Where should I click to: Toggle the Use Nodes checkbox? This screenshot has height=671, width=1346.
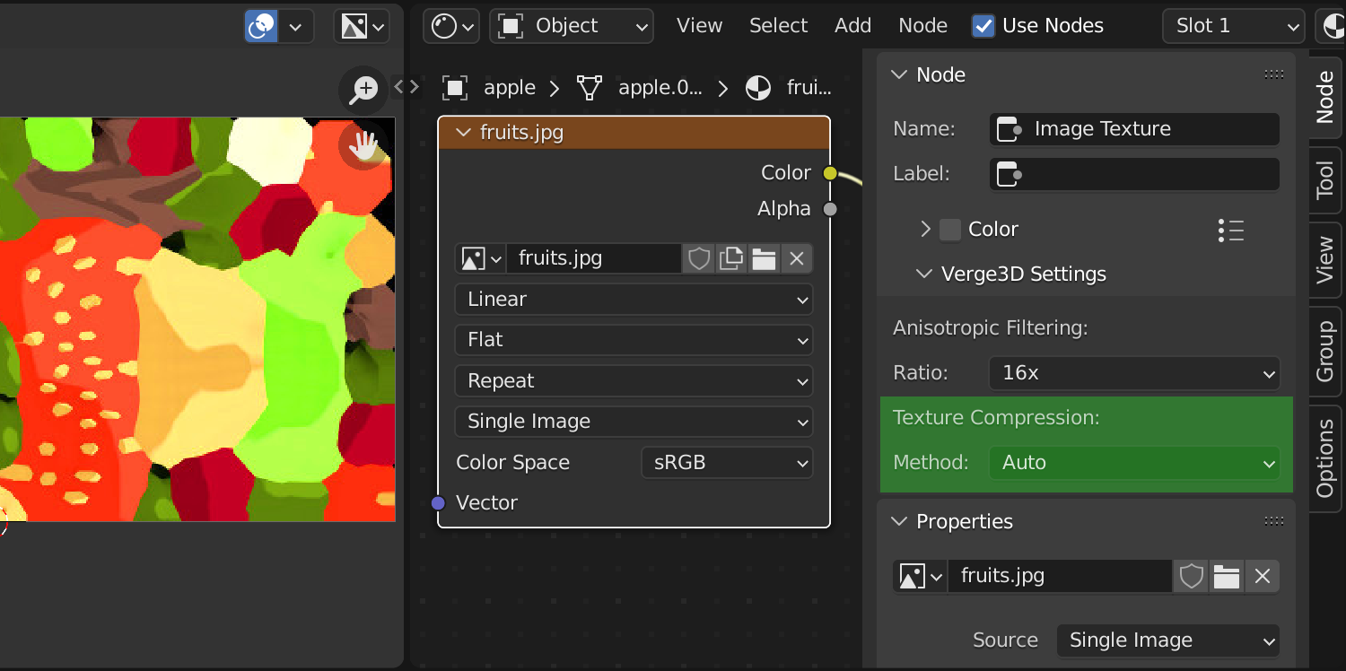point(983,26)
